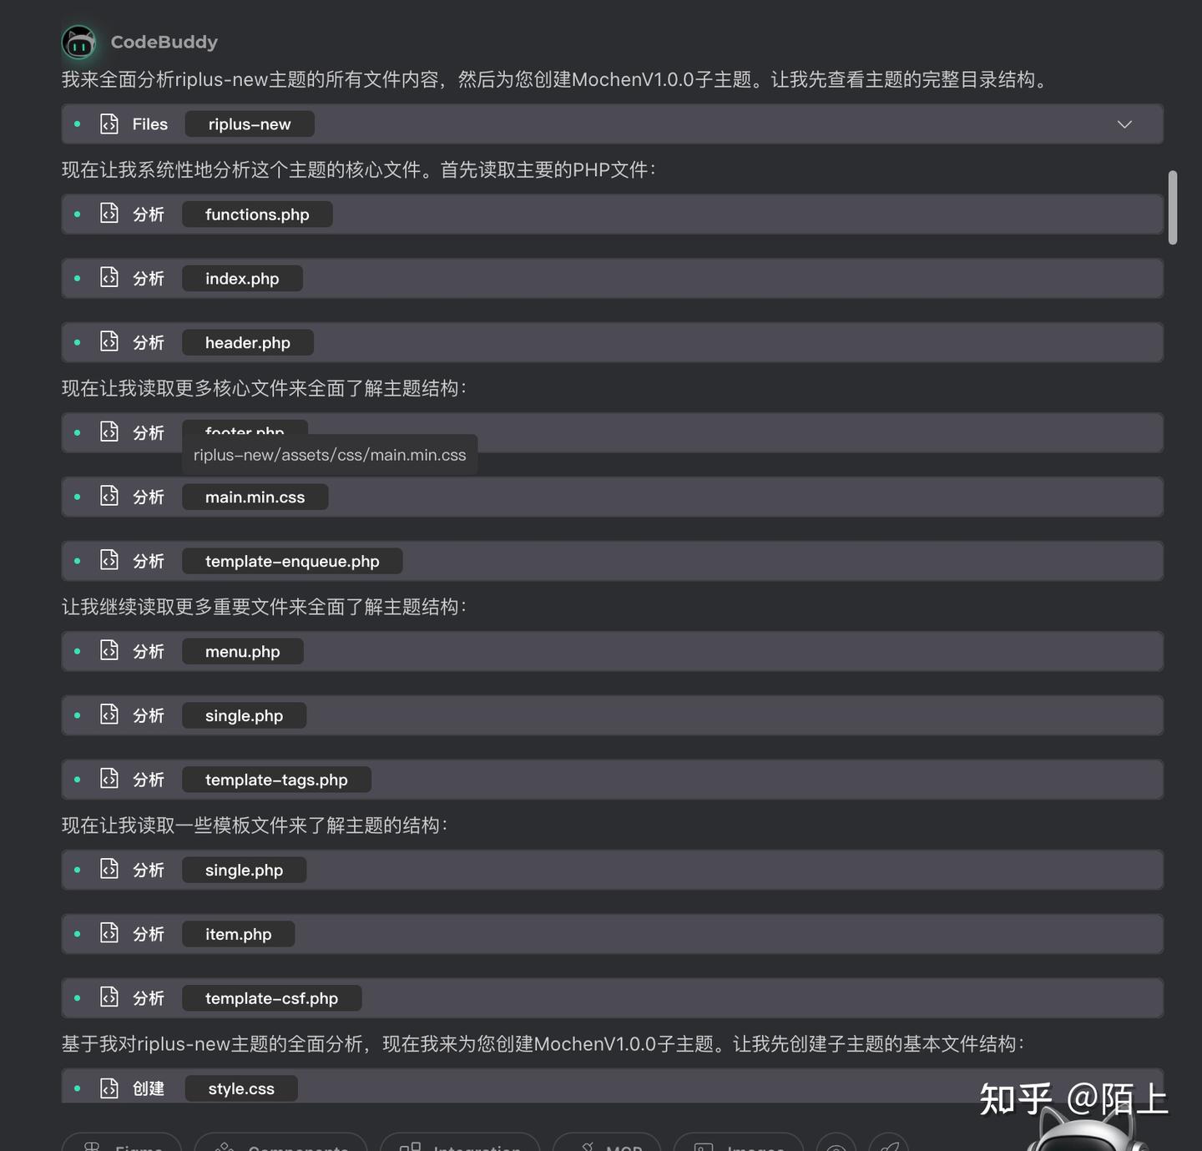The image size is (1202, 1151).
Task: Expand the header.php analysis row
Action: 612,342
